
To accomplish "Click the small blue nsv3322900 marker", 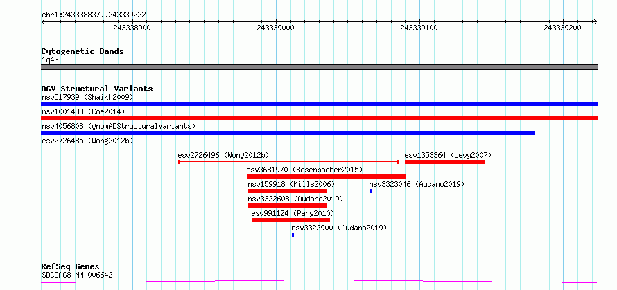I will click(x=293, y=235).
